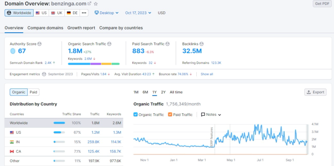Set chart range to 1Y
This screenshot has height=166, width=334.
tap(155, 92)
